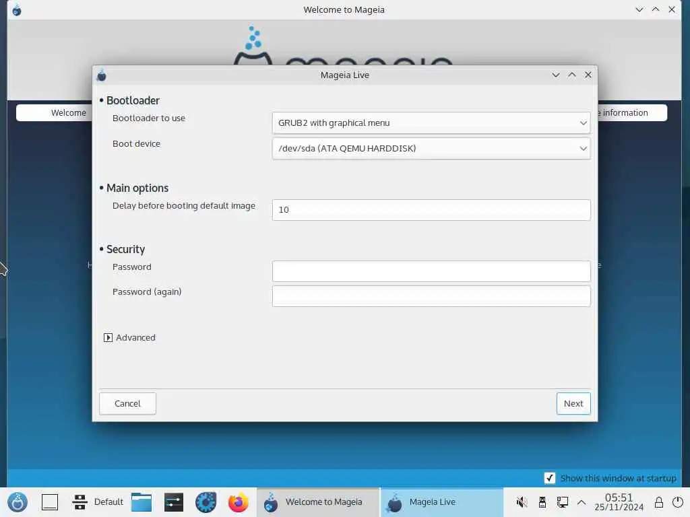Focus the Password field
The image size is (690, 517).
click(431, 271)
